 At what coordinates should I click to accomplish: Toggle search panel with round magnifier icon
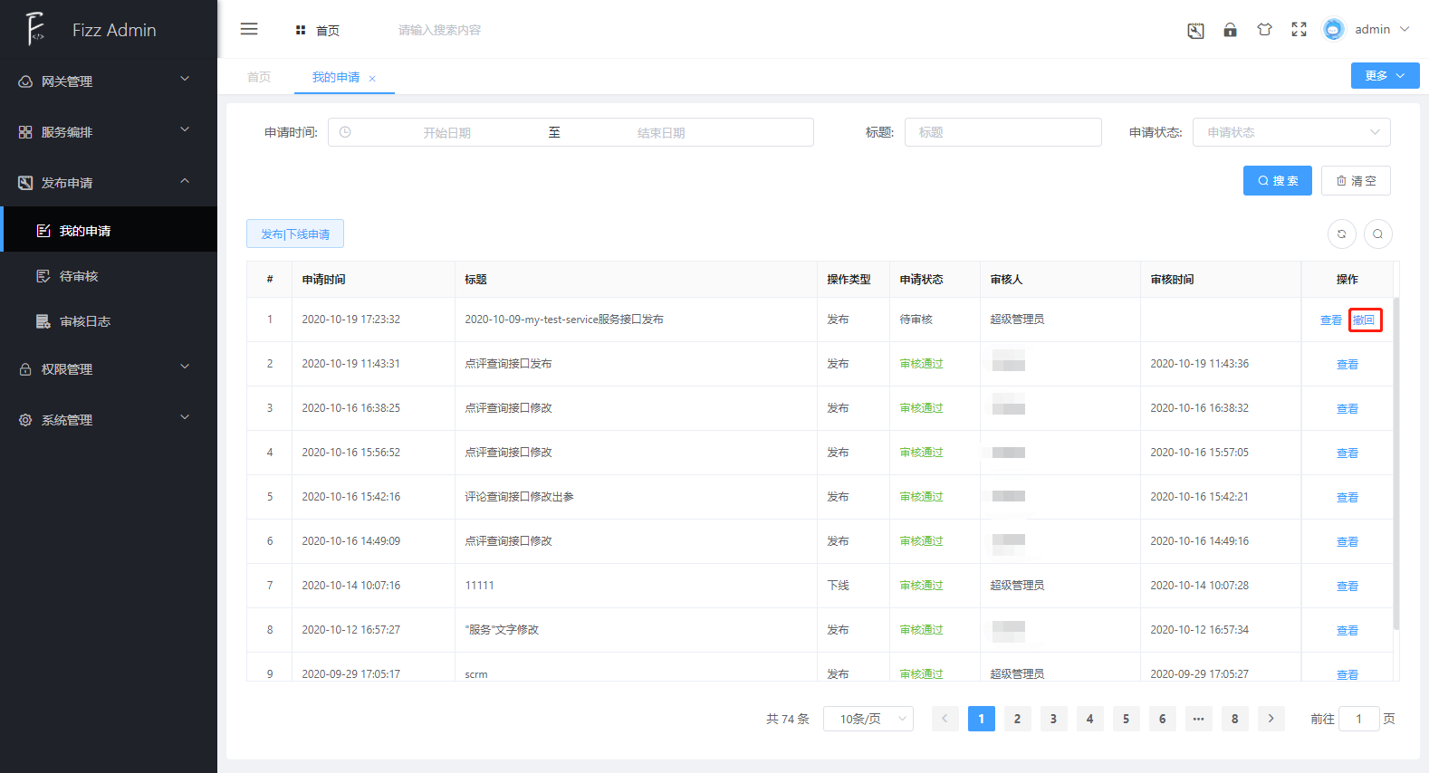tap(1377, 234)
